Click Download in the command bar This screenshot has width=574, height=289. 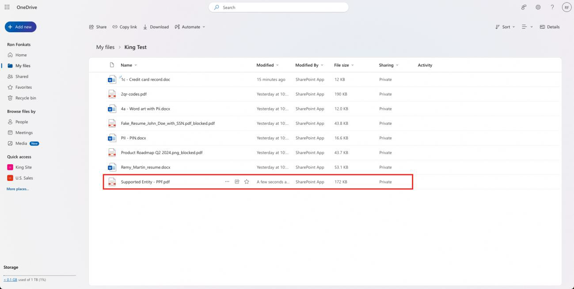coord(156,27)
